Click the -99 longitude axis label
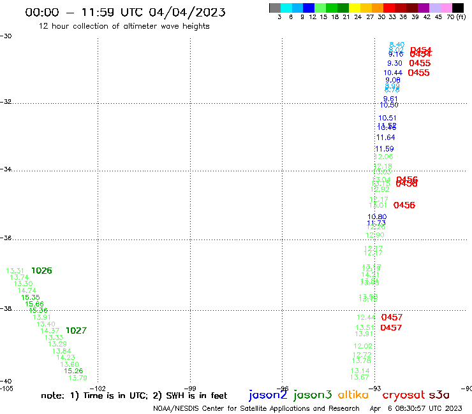Image resolution: width=472 pixels, height=414 pixels. [190, 389]
